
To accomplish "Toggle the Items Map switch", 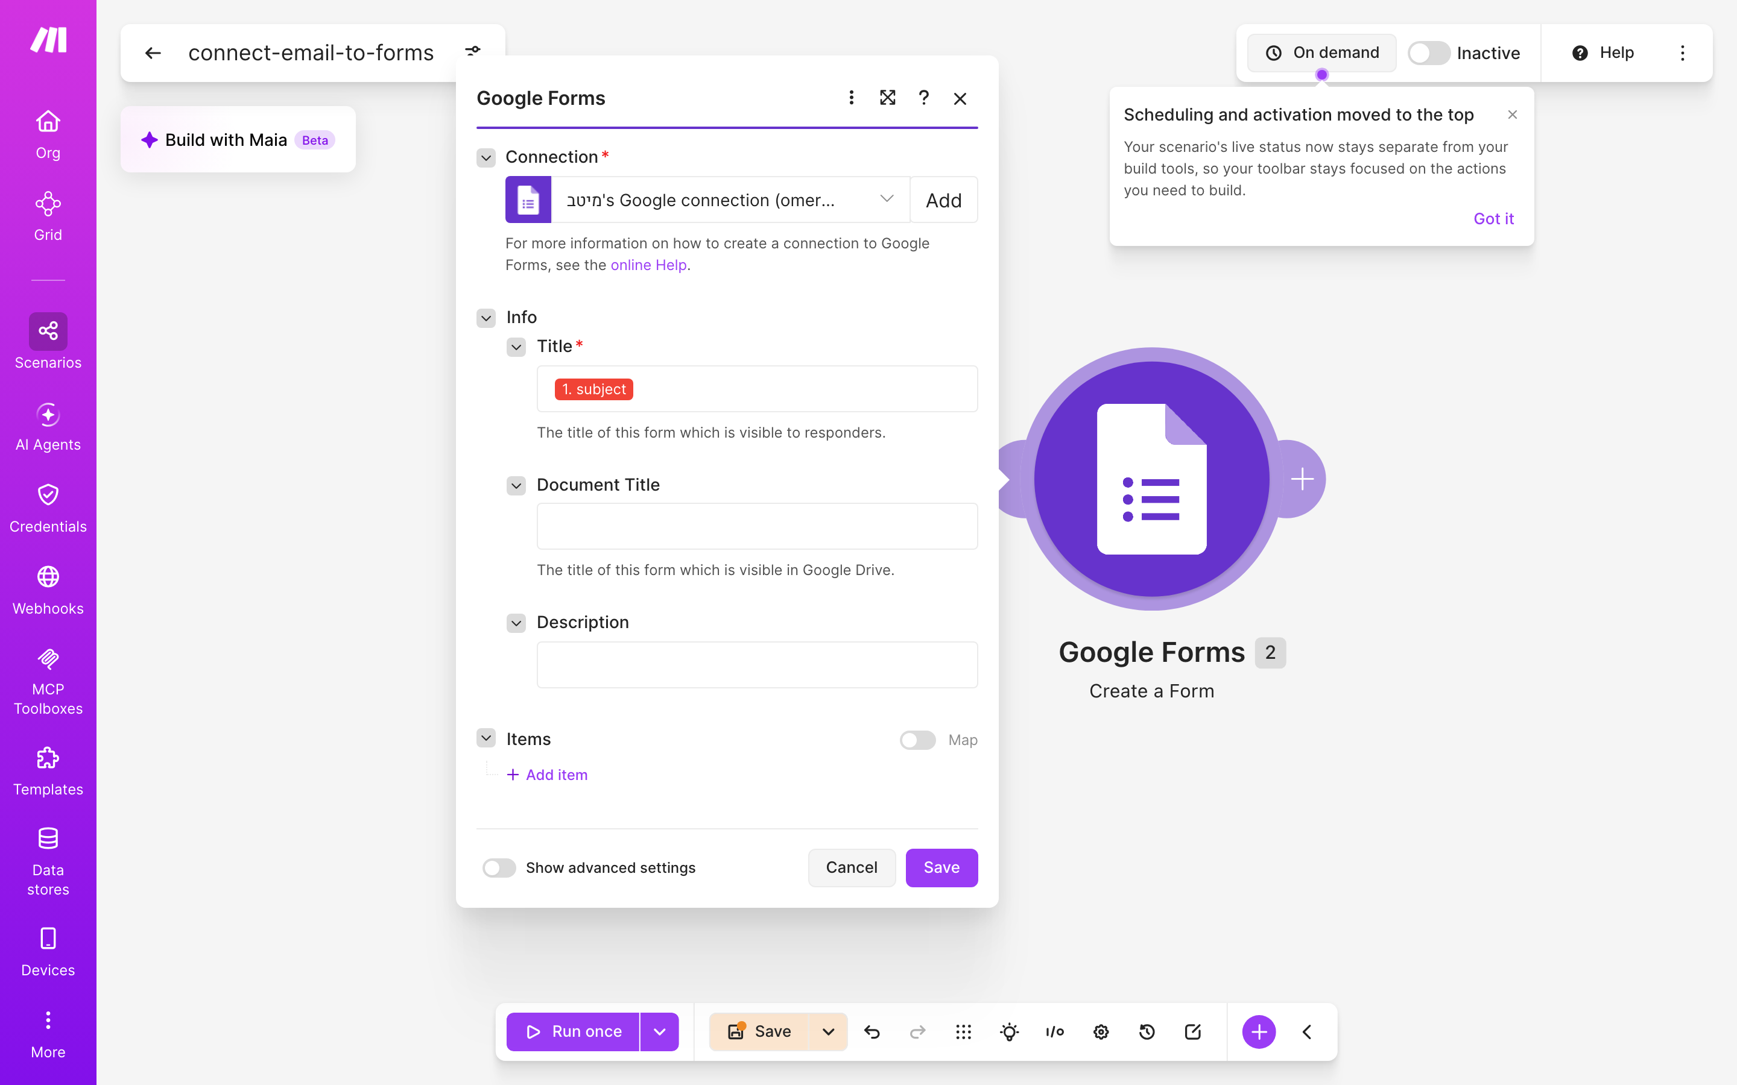I will [917, 740].
